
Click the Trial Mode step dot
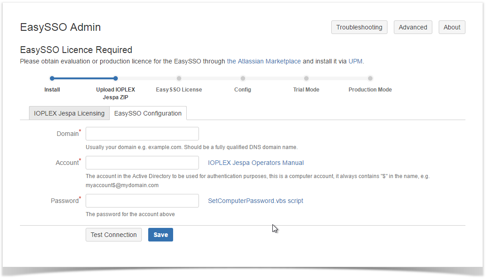tap(306, 78)
